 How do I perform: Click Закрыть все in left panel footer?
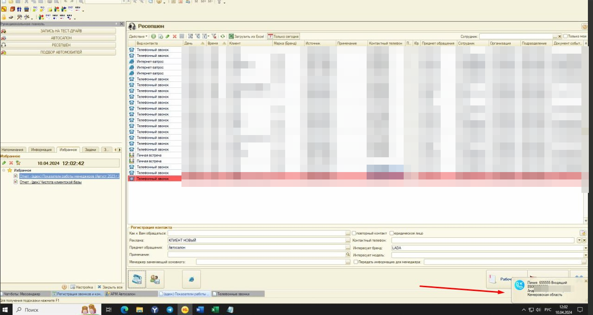110,287
